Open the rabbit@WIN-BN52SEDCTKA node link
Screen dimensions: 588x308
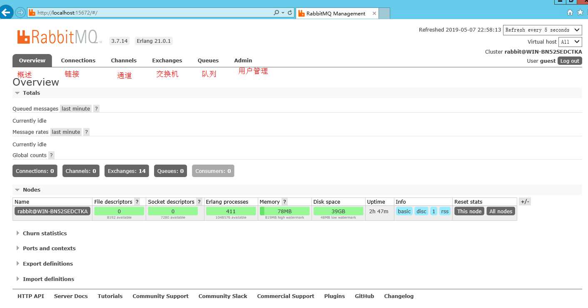pyautogui.click(x=52, y=211)
